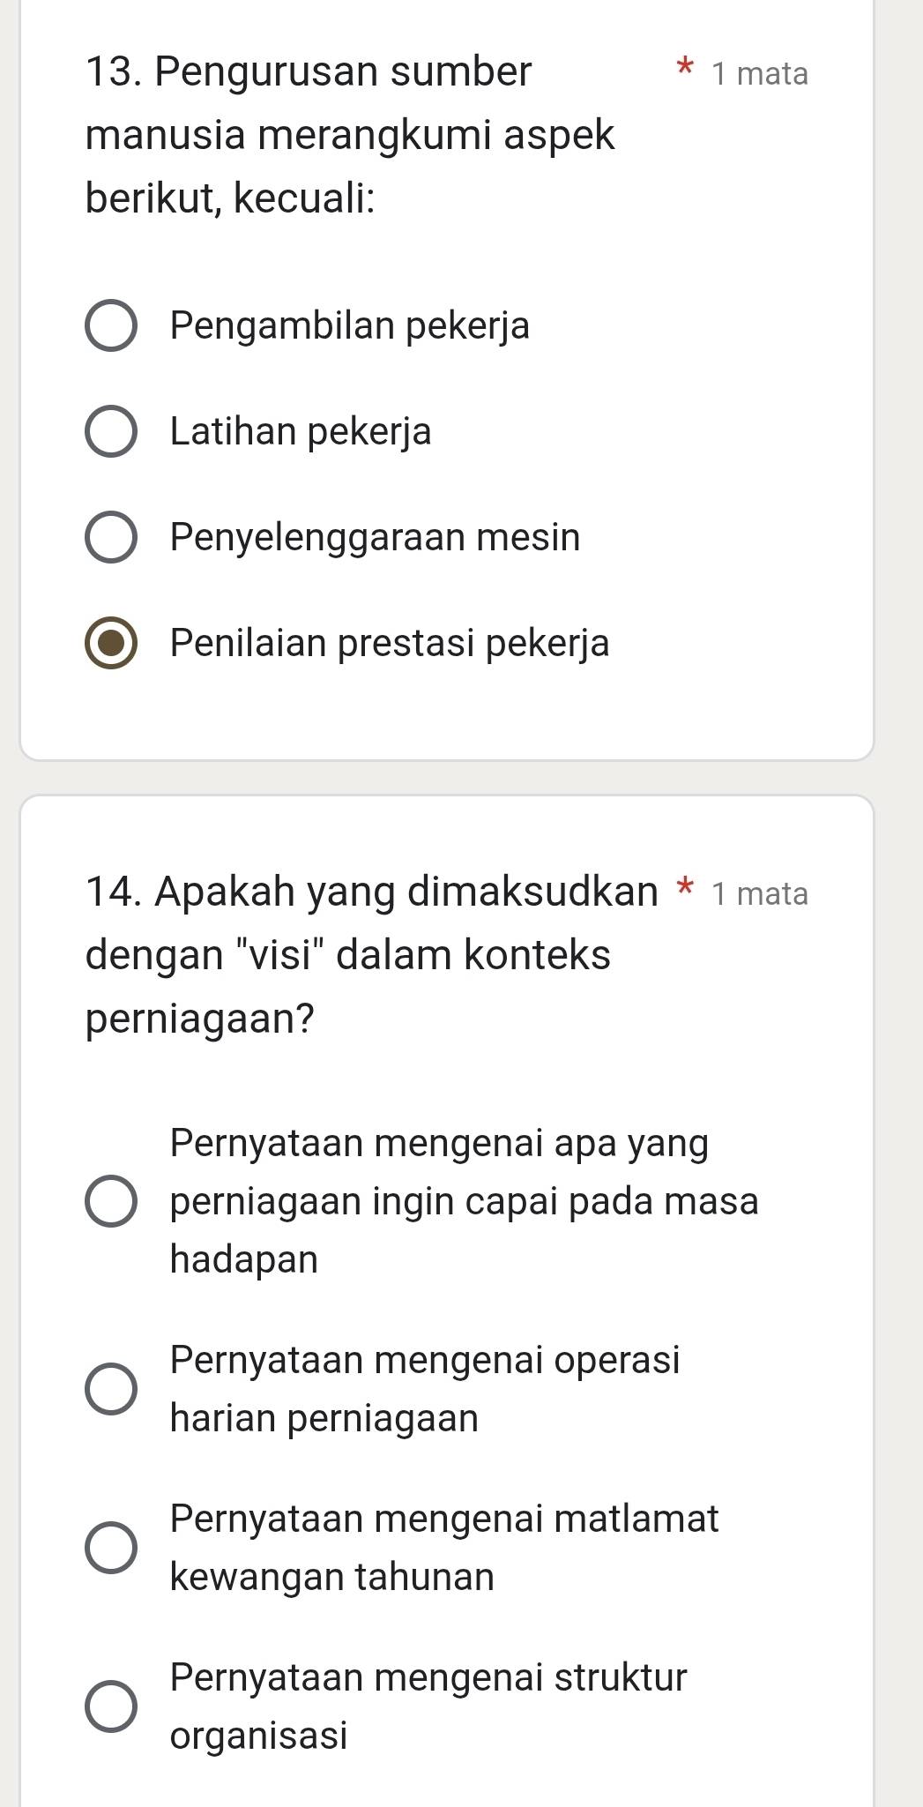Click the '1 mata' label of question 13

[x=760, y=73]
